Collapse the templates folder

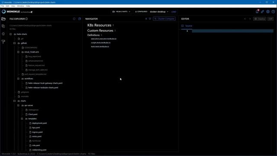[x=22, y=119]
